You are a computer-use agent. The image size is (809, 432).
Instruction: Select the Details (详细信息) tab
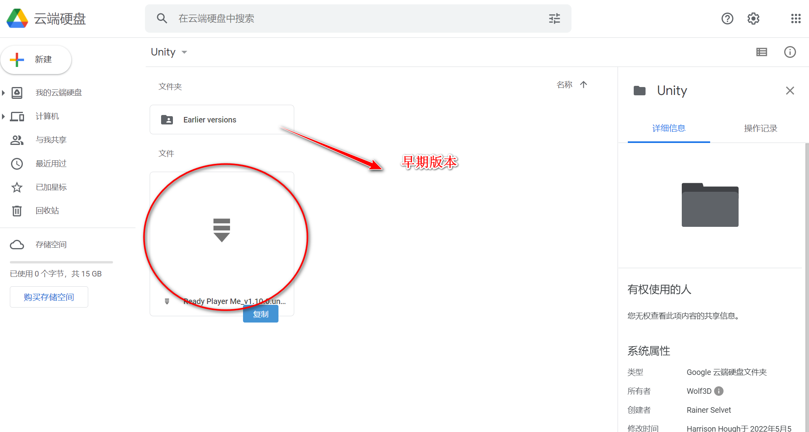(x=668, y=128)
